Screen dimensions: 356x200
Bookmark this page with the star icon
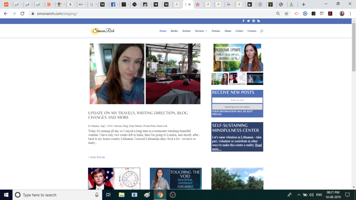click(286, 14)
